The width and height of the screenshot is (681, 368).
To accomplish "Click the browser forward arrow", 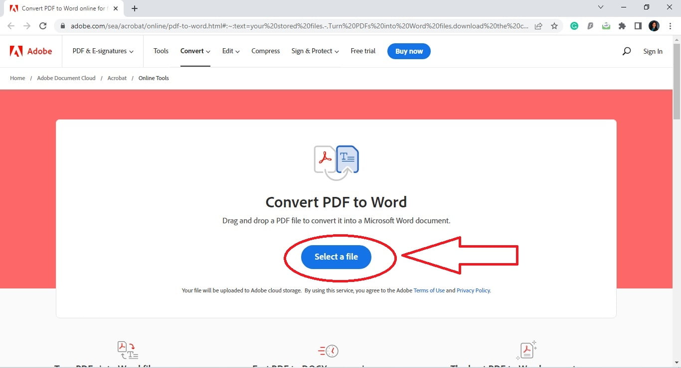I will (27, 26).
